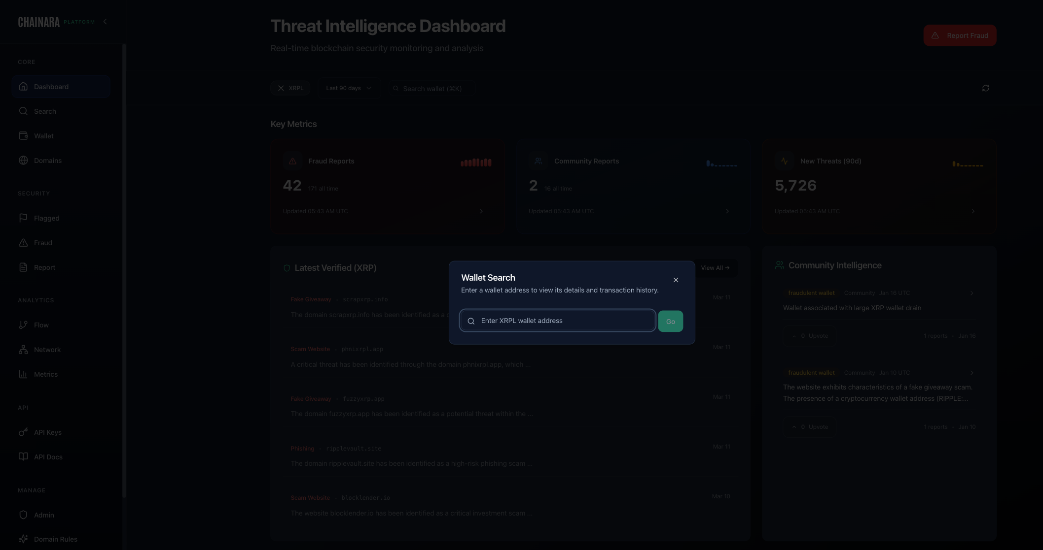Screen dimensions: 1043x550
Task: Open Domain Rules via its sparkle icon
Action: [23, 539]
